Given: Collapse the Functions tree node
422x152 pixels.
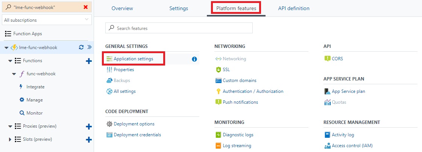Looking at the screenshot, I should pos(10,61).
